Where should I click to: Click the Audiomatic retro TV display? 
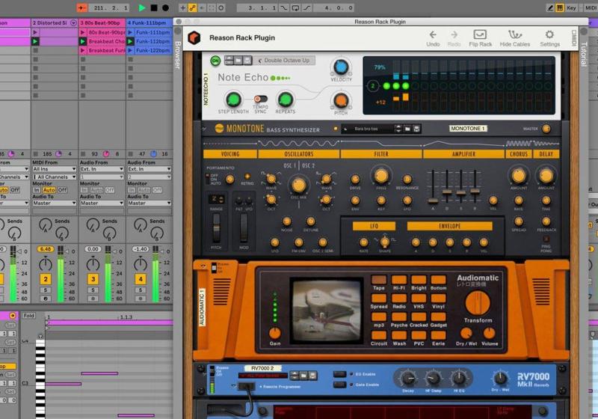pyautogui.click(x=327, y=311)
